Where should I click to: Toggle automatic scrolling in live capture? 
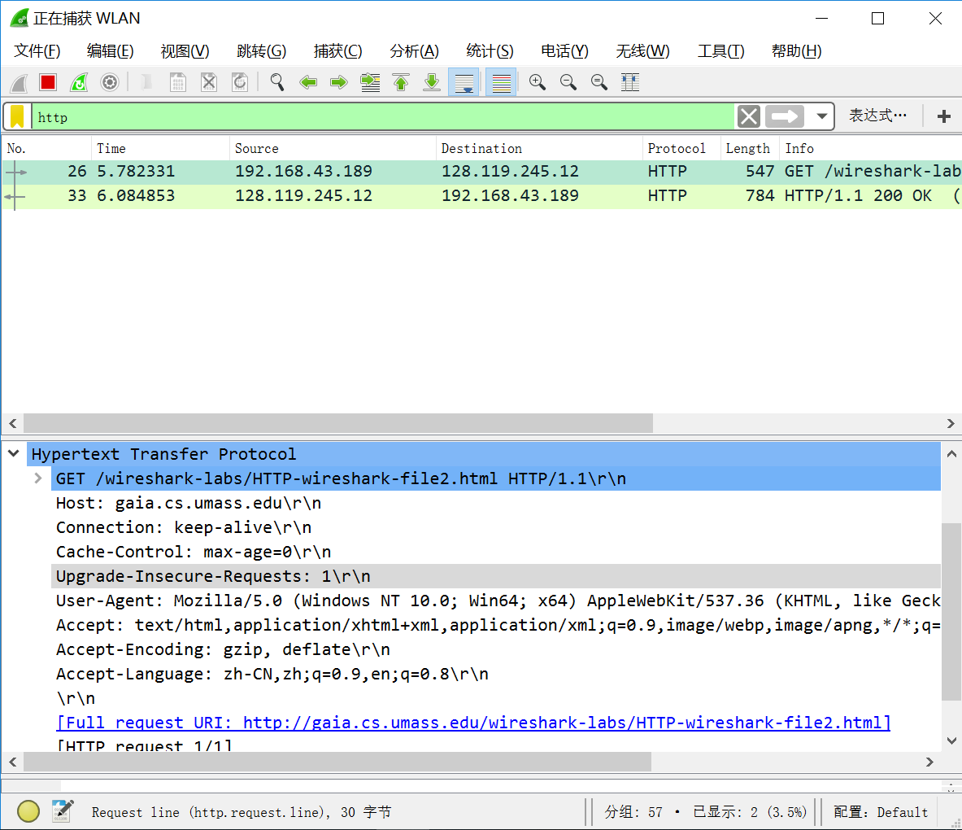point(464,82)
